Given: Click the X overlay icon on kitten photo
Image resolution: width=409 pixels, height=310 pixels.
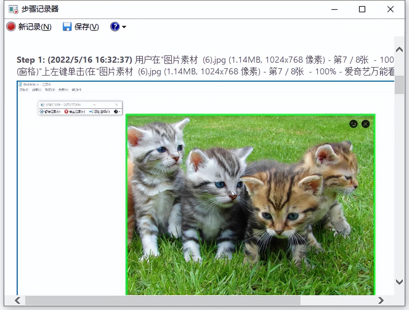Looking at the screenshot, I should coord(365,124).
